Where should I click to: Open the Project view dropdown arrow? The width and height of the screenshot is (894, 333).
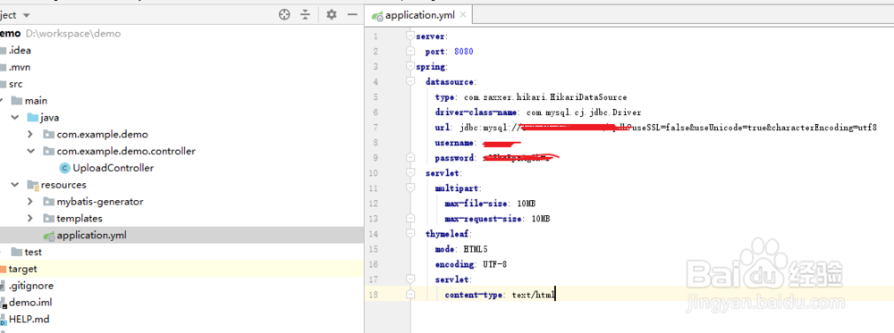[26, 15]
